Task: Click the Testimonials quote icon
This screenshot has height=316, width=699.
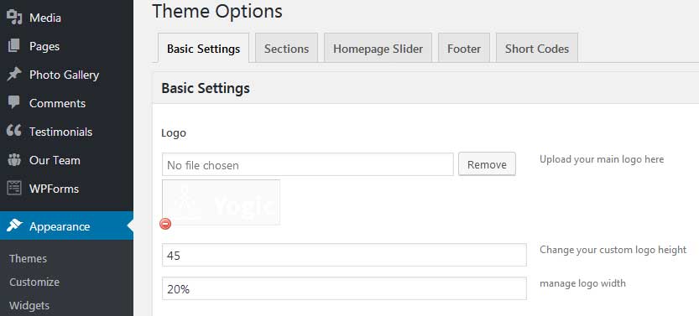Action: pyautogui.click(x=14, y=131)
